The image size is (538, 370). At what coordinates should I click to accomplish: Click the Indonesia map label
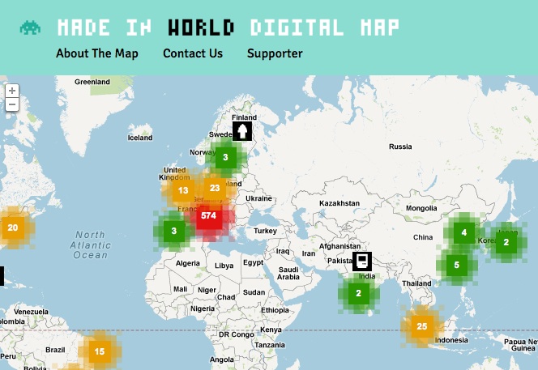(x=451, y=340)
